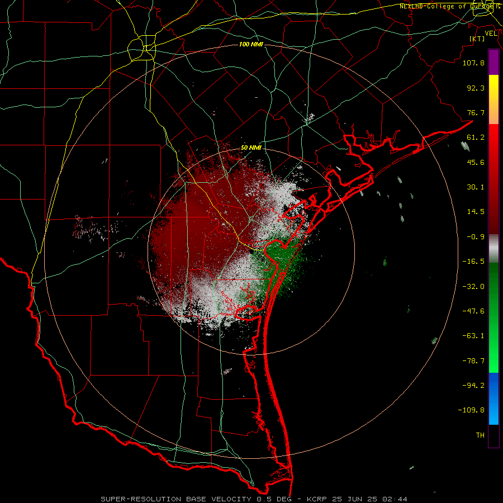The image size is (503, 503).
Task: Select the 45.6 scale value
Action: click(x=476, y=162)
